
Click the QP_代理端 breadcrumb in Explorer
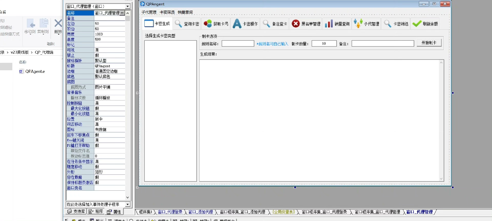point(44,52)
